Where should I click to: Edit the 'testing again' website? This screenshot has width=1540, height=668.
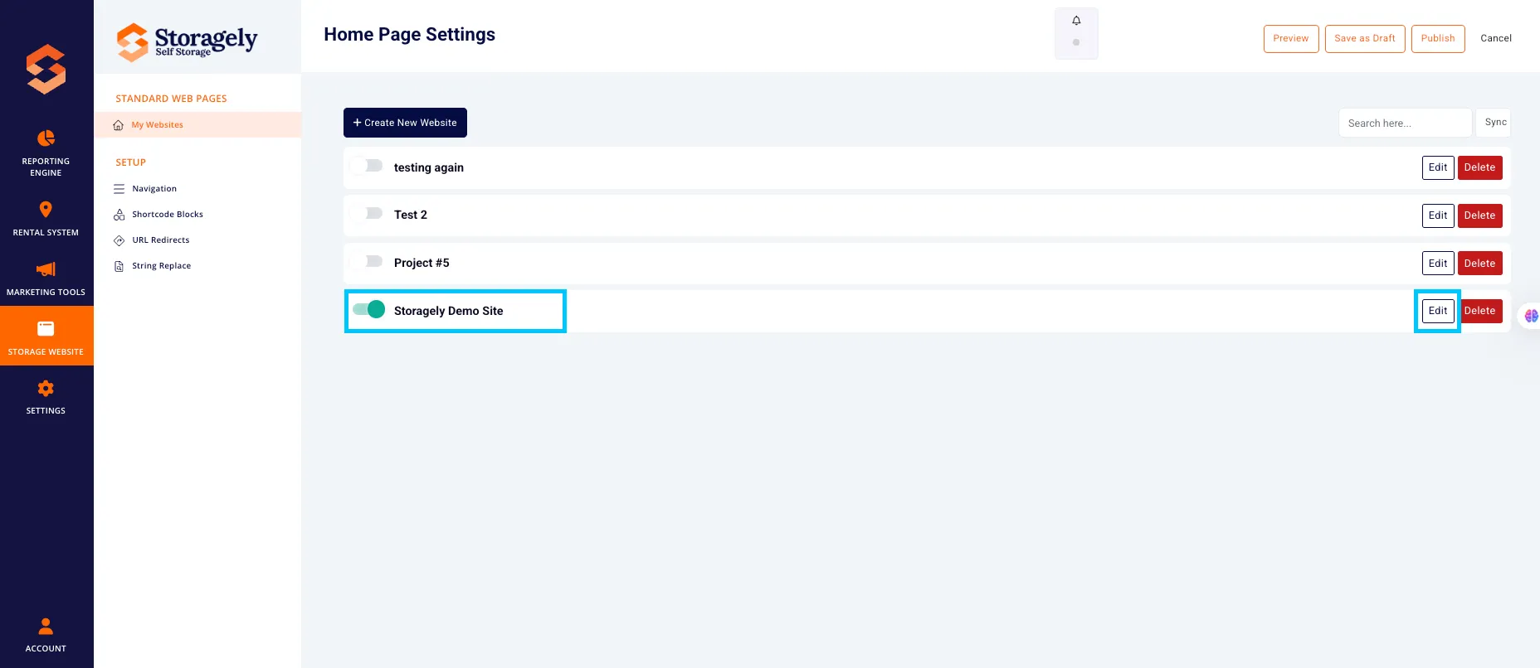1438,167
